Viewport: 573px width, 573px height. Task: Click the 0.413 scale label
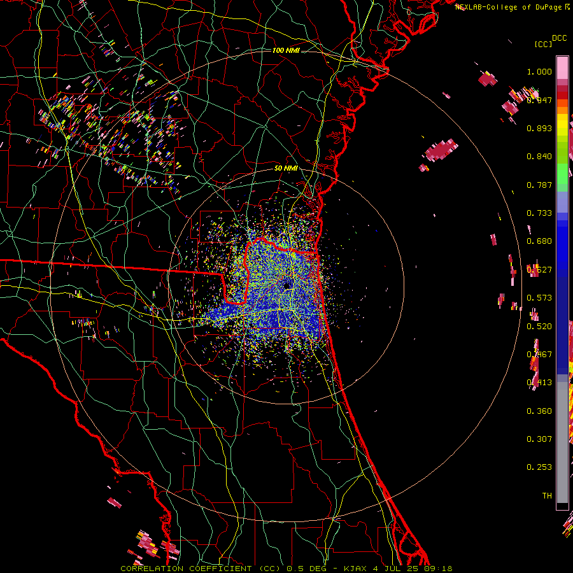[539, 383]
